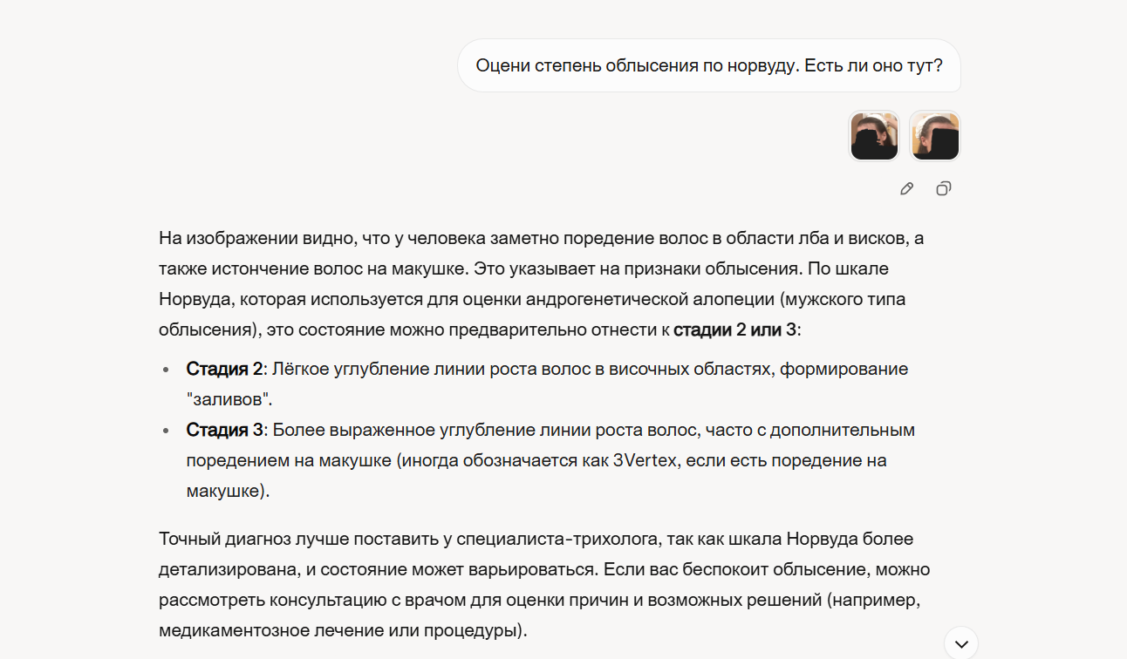The width and height of the screenshot is (1127, 659).
Task: Jump to bottom with down-chevron button
Action: pos(961,644)
